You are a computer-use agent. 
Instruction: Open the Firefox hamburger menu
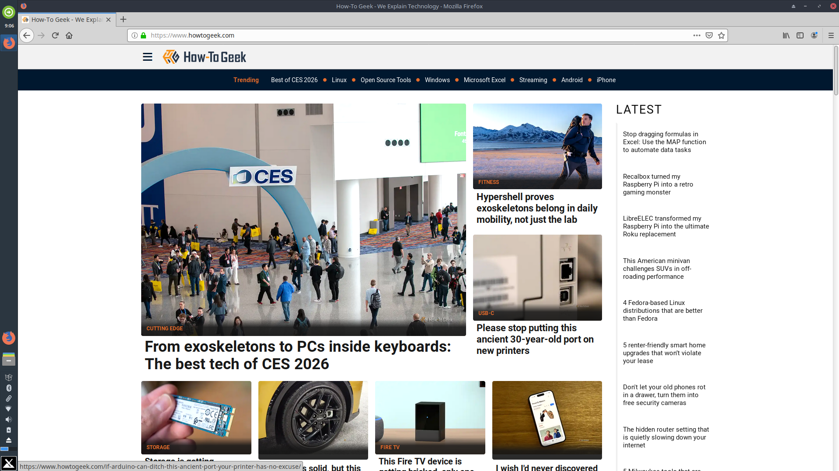[831, 35]
